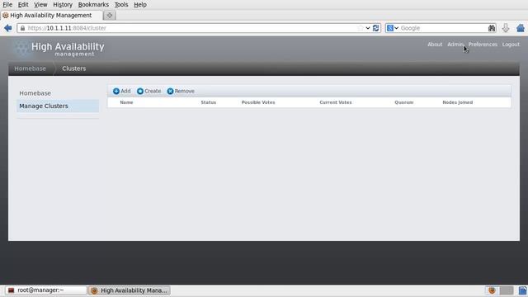Click the Firefox icon in the bottom panel tray
The width and height of the screenshot is (528, 297).
[x=492, y=290]
